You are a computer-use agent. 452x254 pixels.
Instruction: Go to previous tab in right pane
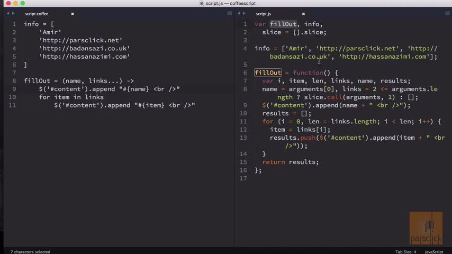(x=239, y=13)
